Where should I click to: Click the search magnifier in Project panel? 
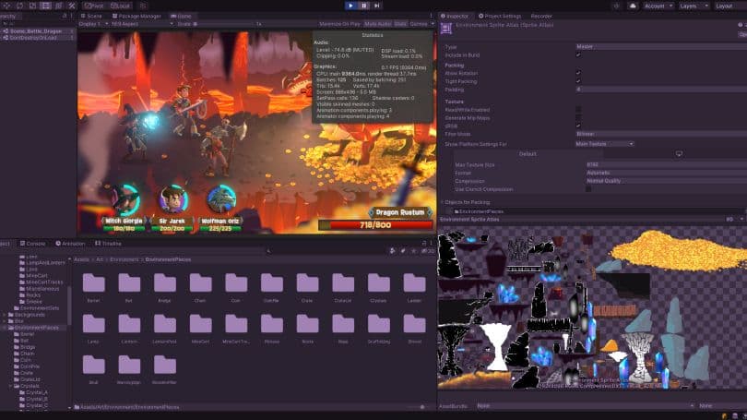(x=268, y=251)
